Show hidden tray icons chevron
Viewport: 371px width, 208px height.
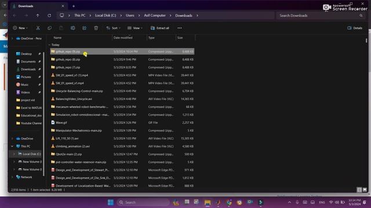(289, 202)
